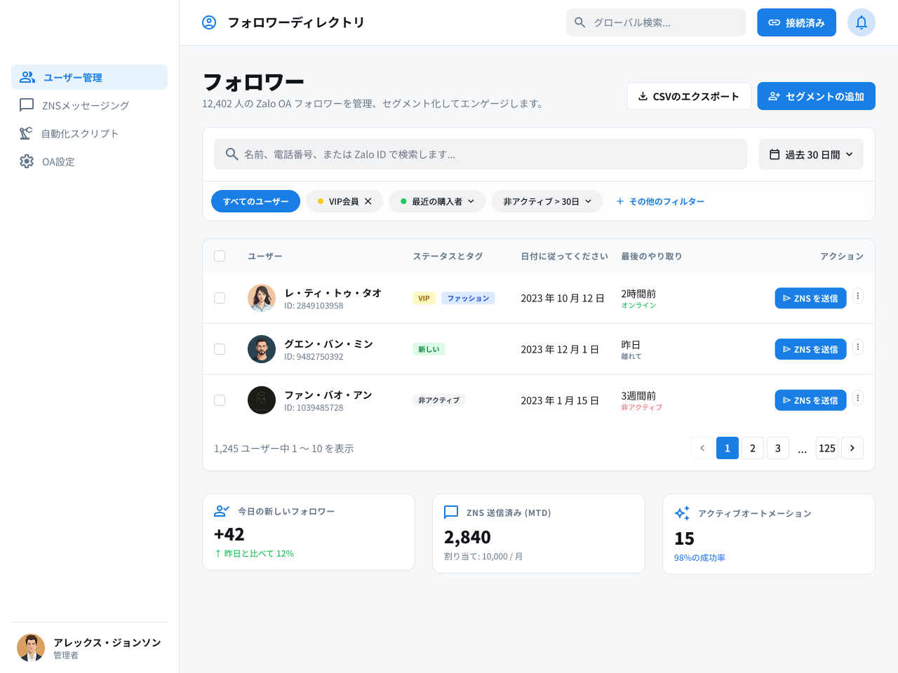Click the 今日の新しいフォロワー card icon
The width and height of the screenshot is (898, 673).
click(222, 511)
